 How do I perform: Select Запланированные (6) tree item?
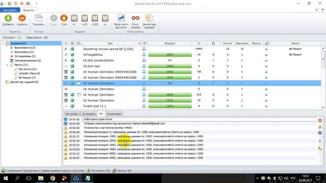point(28,60)
